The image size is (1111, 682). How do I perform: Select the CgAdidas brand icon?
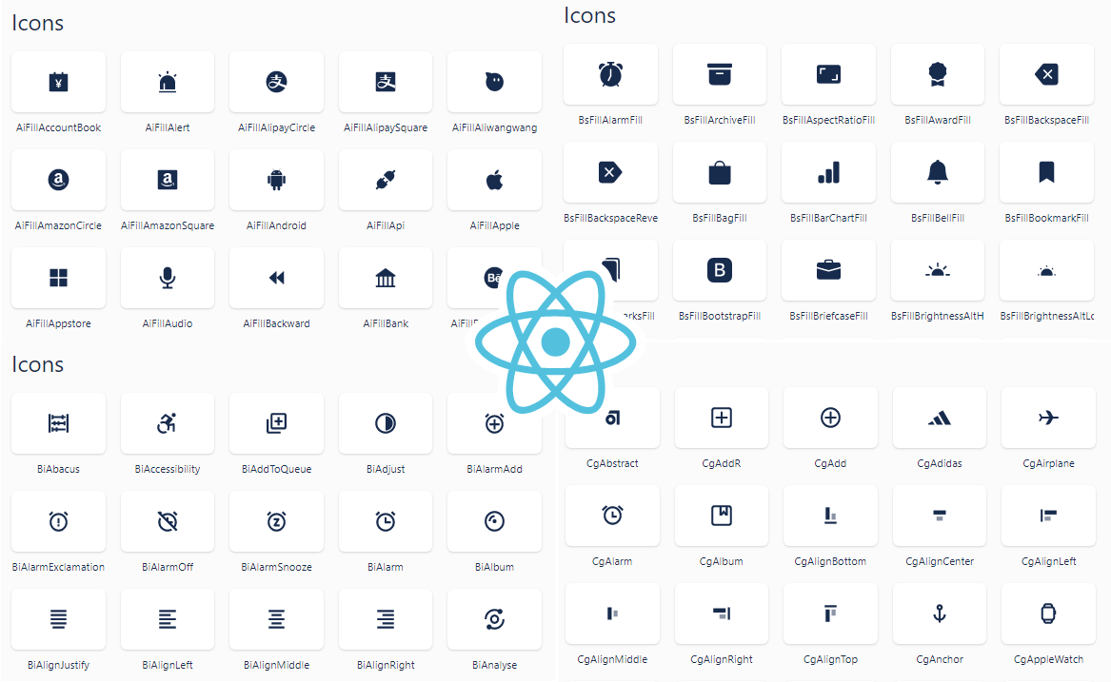tap(939, 417)
